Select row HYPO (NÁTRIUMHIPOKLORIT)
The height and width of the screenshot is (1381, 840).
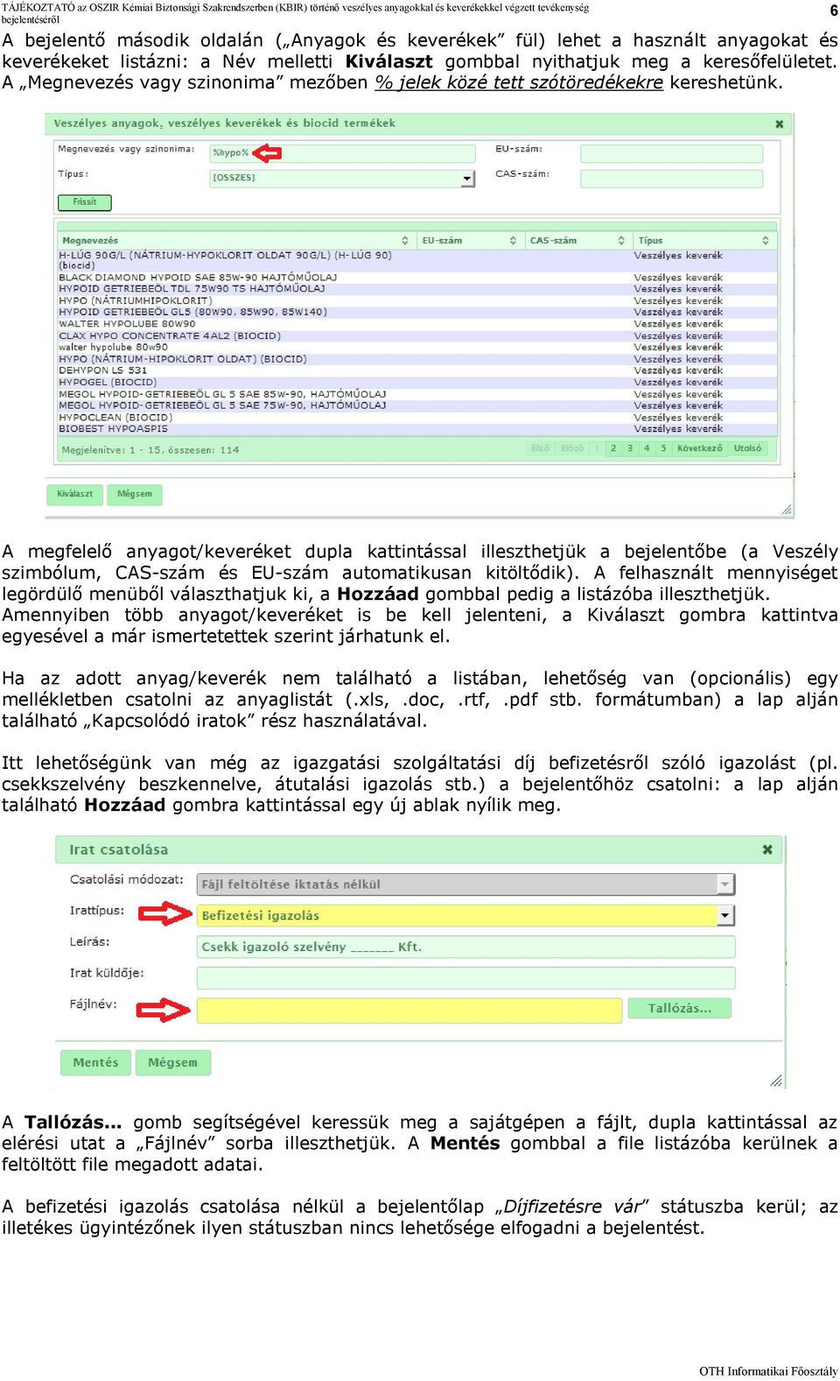(417, 301)
